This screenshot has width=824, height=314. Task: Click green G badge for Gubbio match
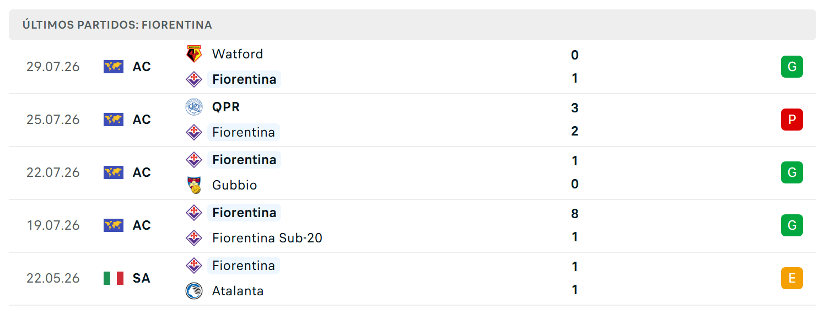[x=791, y=172]
